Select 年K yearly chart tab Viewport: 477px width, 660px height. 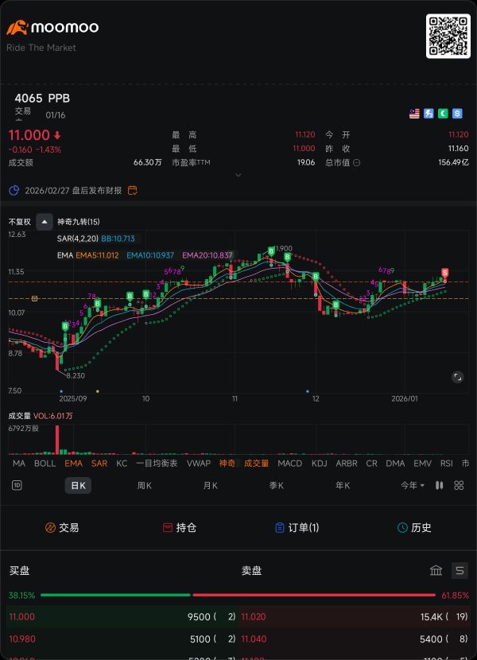[x=343, y=486]
